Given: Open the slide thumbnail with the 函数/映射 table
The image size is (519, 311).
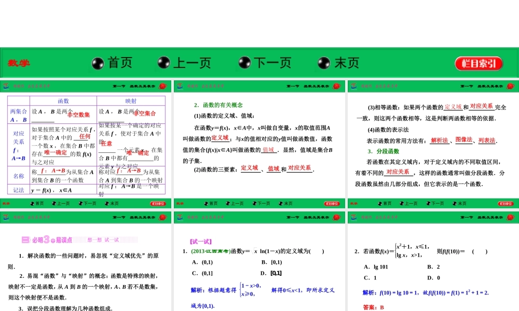Looking at the screenshot, I should pyautogui.click(x=86, y=144).
